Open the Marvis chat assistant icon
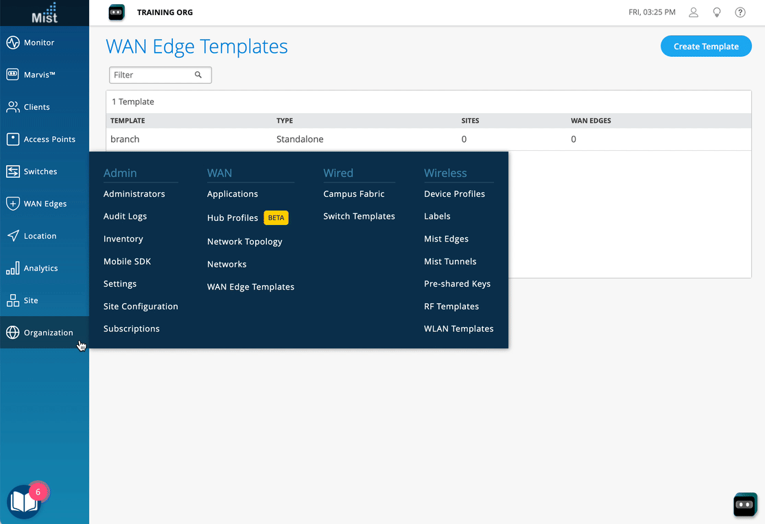The height and width of the screenshot is (524, 765). point(744,505)
